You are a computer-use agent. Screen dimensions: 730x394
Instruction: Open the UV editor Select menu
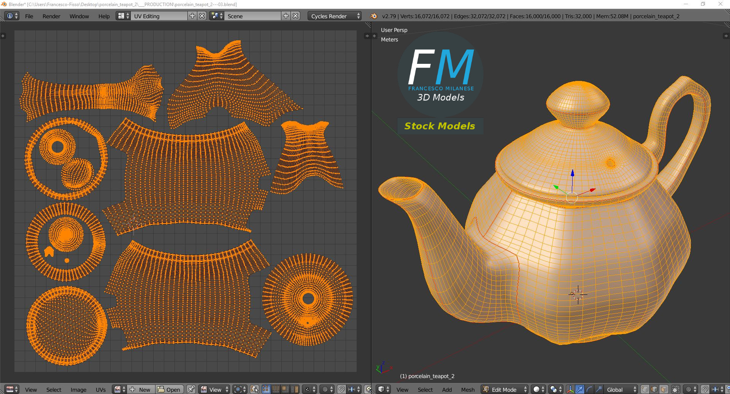click(x=54, y=390)
